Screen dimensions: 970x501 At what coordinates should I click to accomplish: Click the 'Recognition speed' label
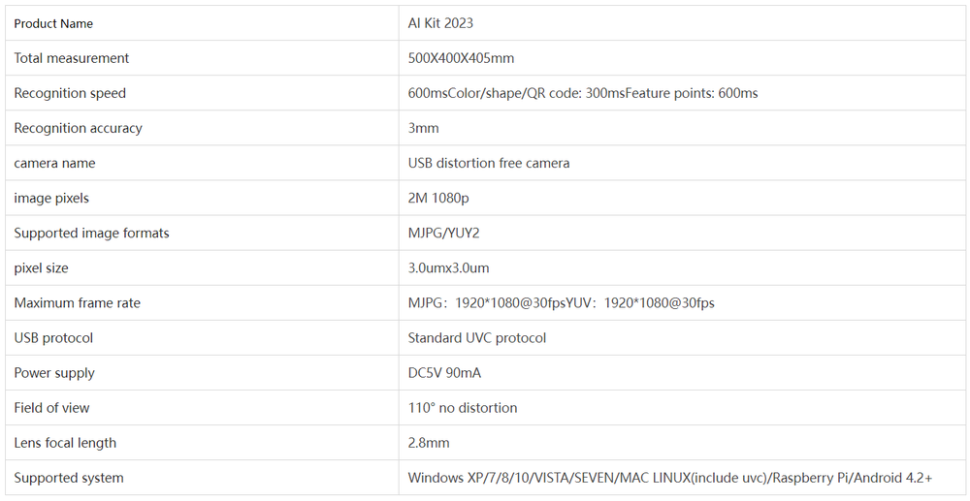[70, 93]
